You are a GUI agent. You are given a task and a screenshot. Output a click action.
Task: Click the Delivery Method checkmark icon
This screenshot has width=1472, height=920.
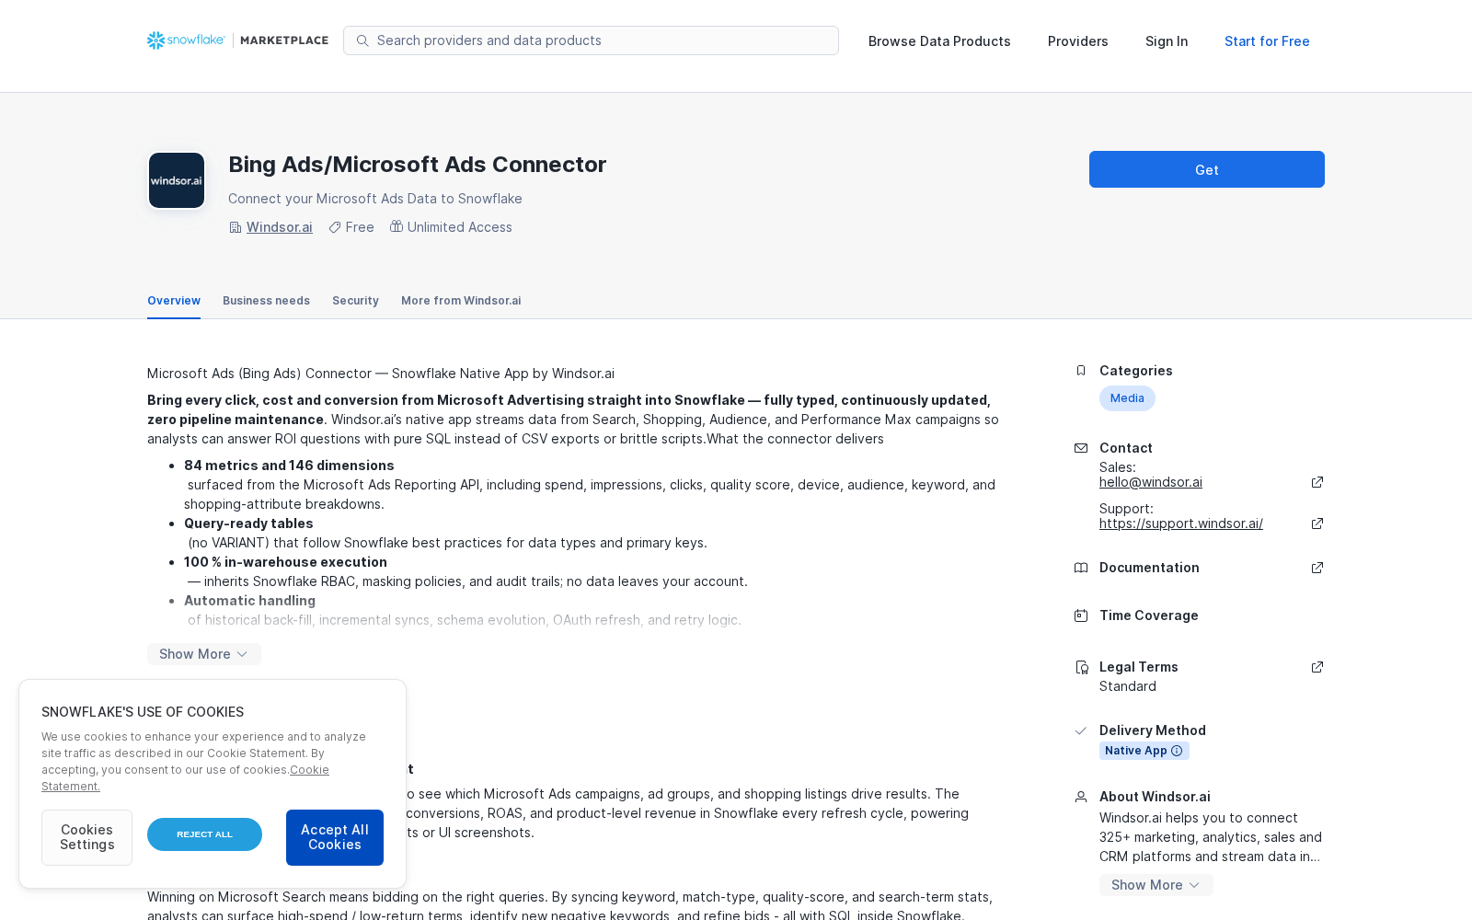pos(1081,730)
